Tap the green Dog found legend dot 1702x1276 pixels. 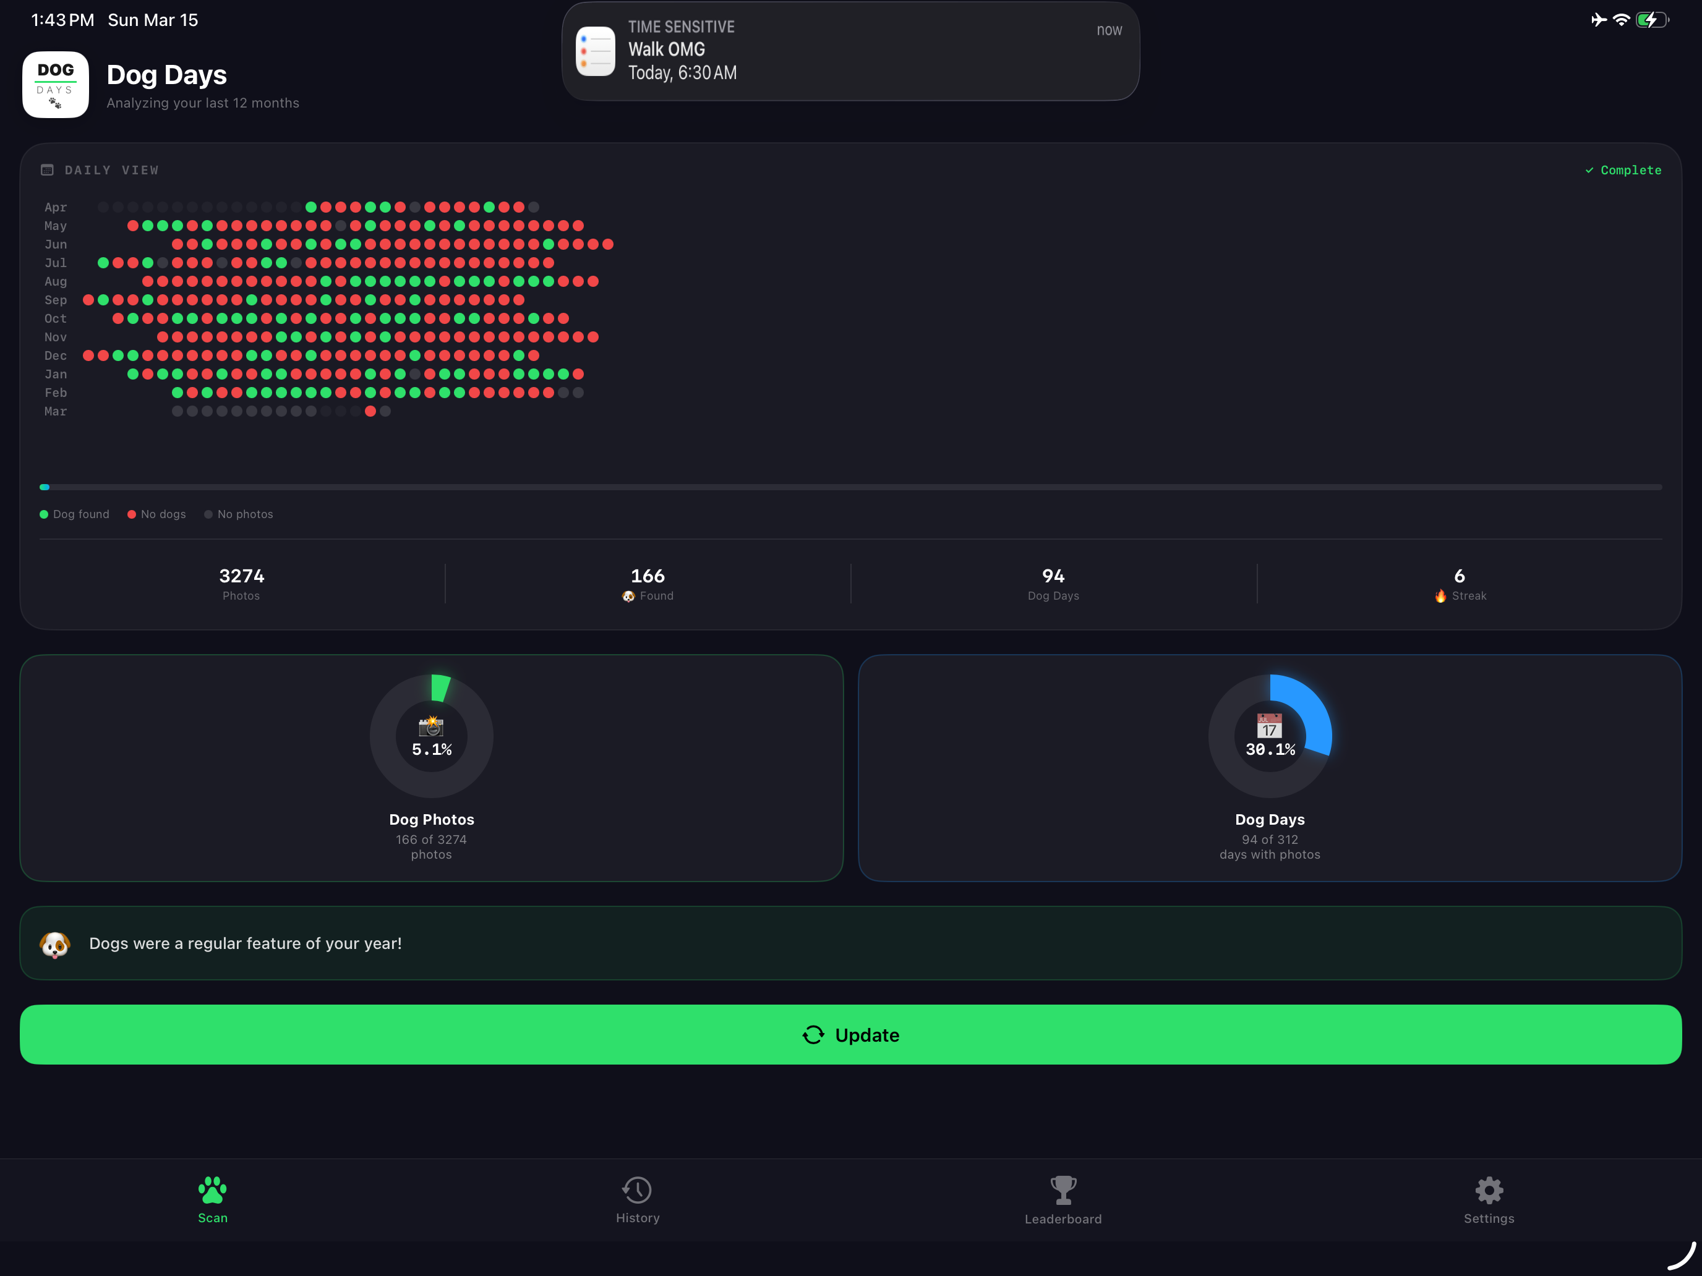pos(44,514)
